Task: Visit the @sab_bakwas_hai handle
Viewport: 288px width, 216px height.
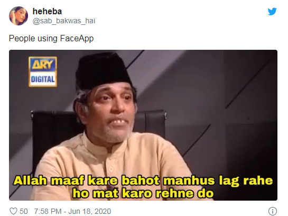Action: 64,21
